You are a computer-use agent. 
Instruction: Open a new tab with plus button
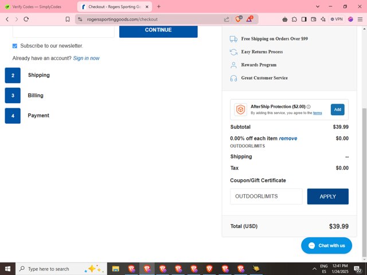tap(159, 6)
